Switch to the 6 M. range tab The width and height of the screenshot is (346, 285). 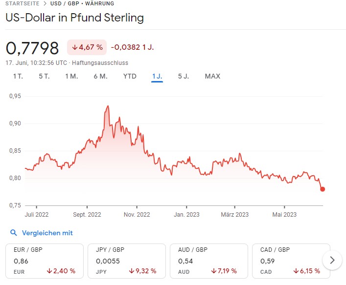point(100,76)
